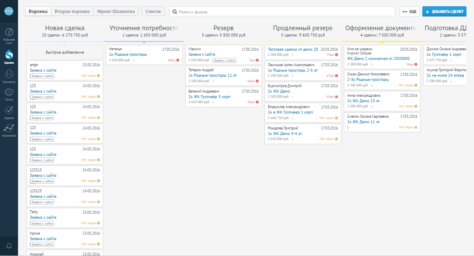Image resolution: width=474 pixels, height=256 pixels.
Task: Click red dot on Лесников Артем Анатольевич card
Action: click(x=336, y=76)
